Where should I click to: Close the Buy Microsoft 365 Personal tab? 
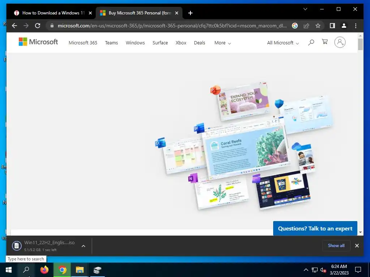(x=176, y=13)
